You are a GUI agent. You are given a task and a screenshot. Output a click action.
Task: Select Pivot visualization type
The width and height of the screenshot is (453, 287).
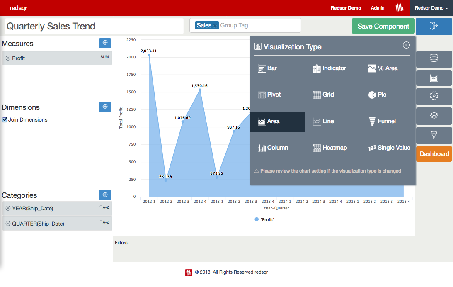point(269,95)
